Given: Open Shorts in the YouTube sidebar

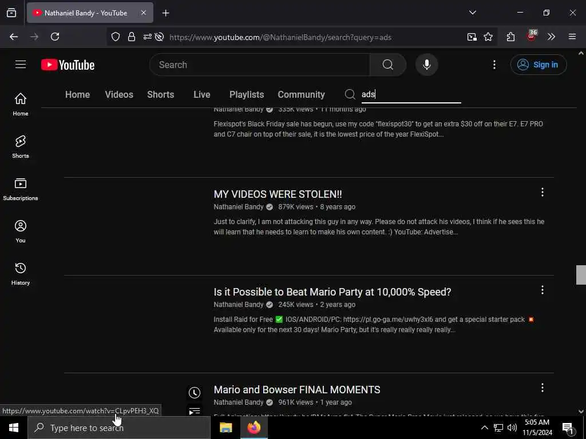Looking at the screenshot, I should tap(21, 147).
